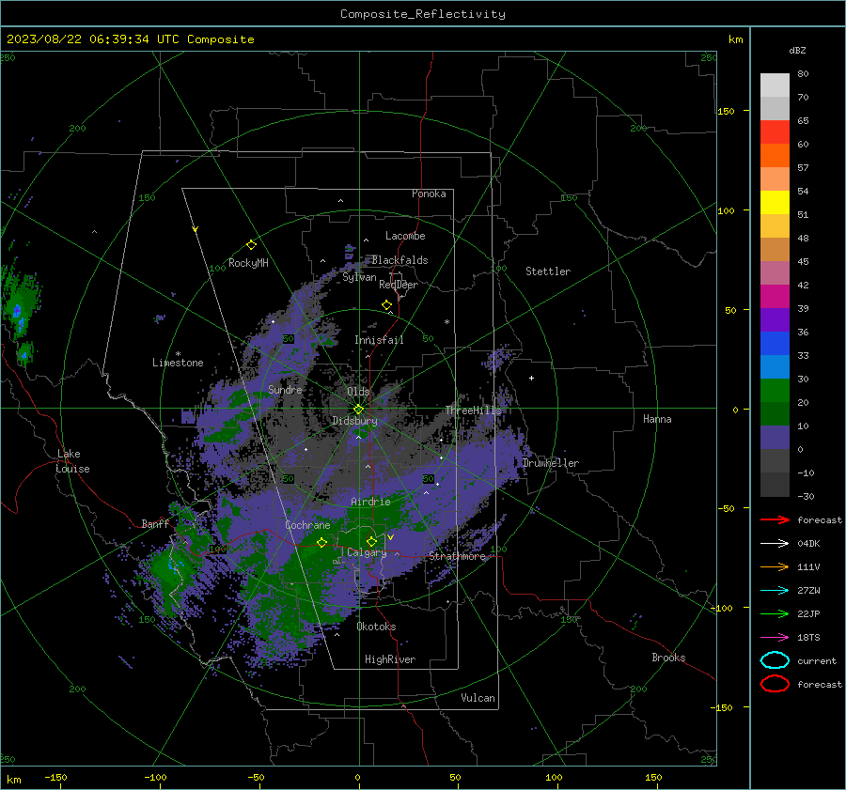The image size is (846, 790).
Task: Click the Didsbury city label
Action: click(354, 421)
